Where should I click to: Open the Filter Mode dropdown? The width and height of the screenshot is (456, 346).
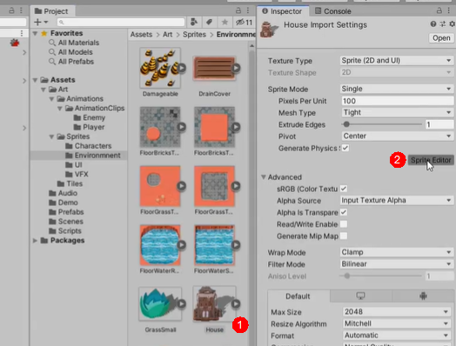[397, 263]
